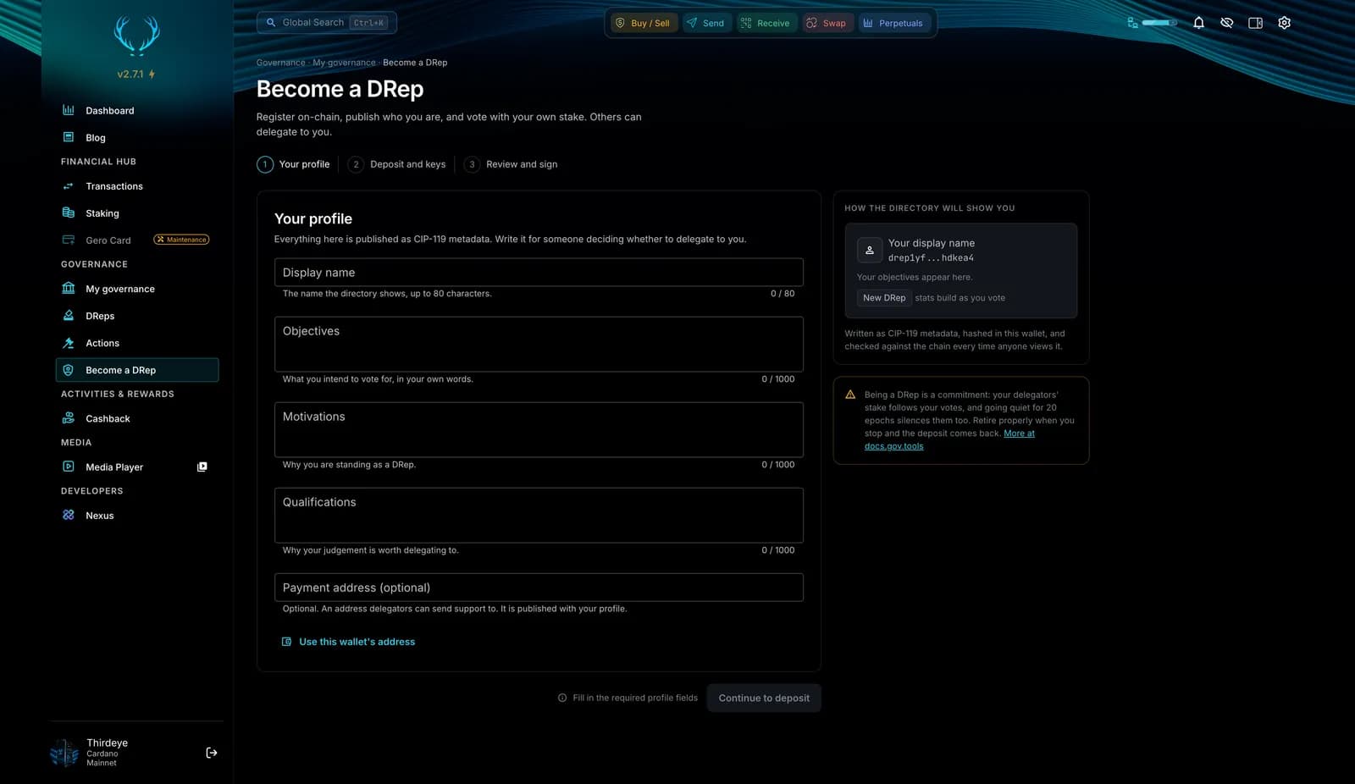Click the Gero deer logo
Viewport: 1355px width, 784px height.
137,36
